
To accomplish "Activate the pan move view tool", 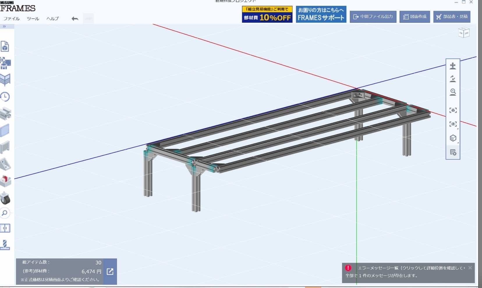I will click(453, 66).
